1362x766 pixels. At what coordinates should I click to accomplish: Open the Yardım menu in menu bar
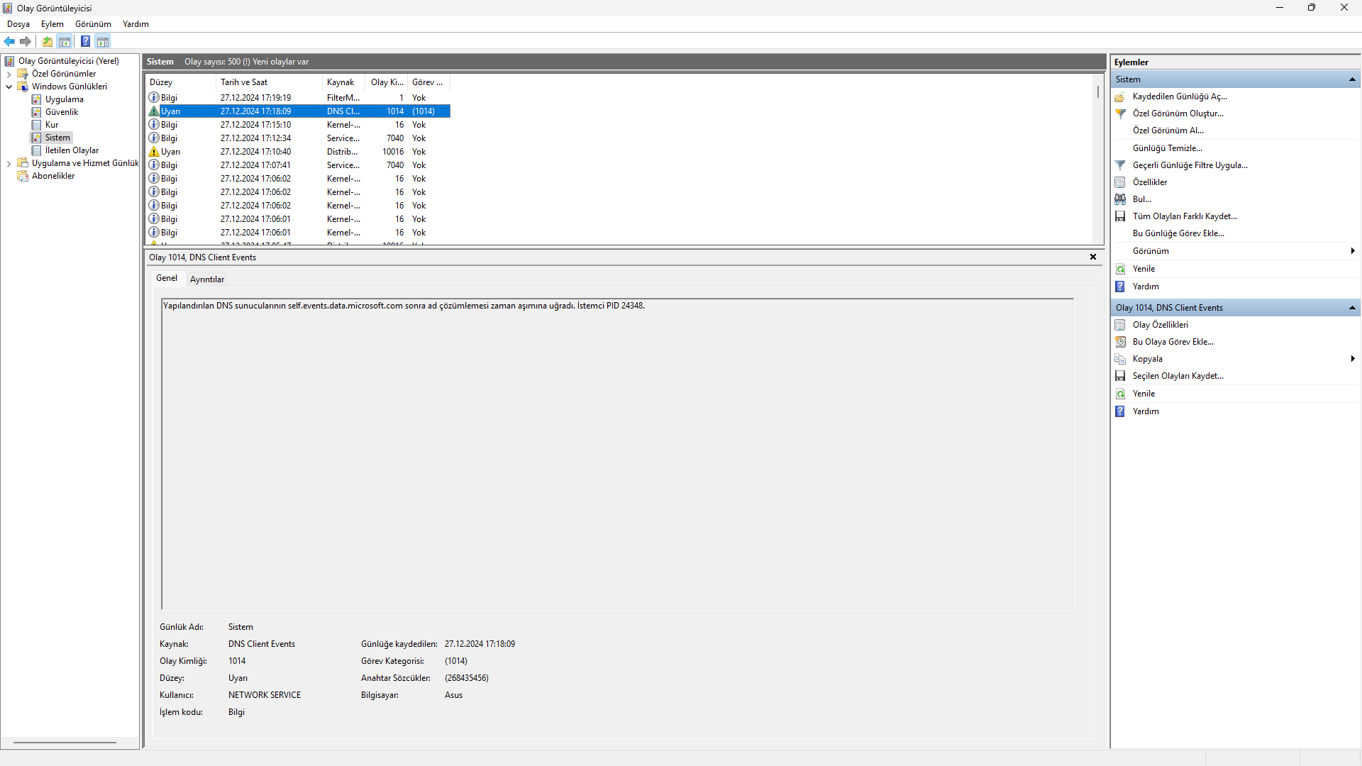(135, 24)
